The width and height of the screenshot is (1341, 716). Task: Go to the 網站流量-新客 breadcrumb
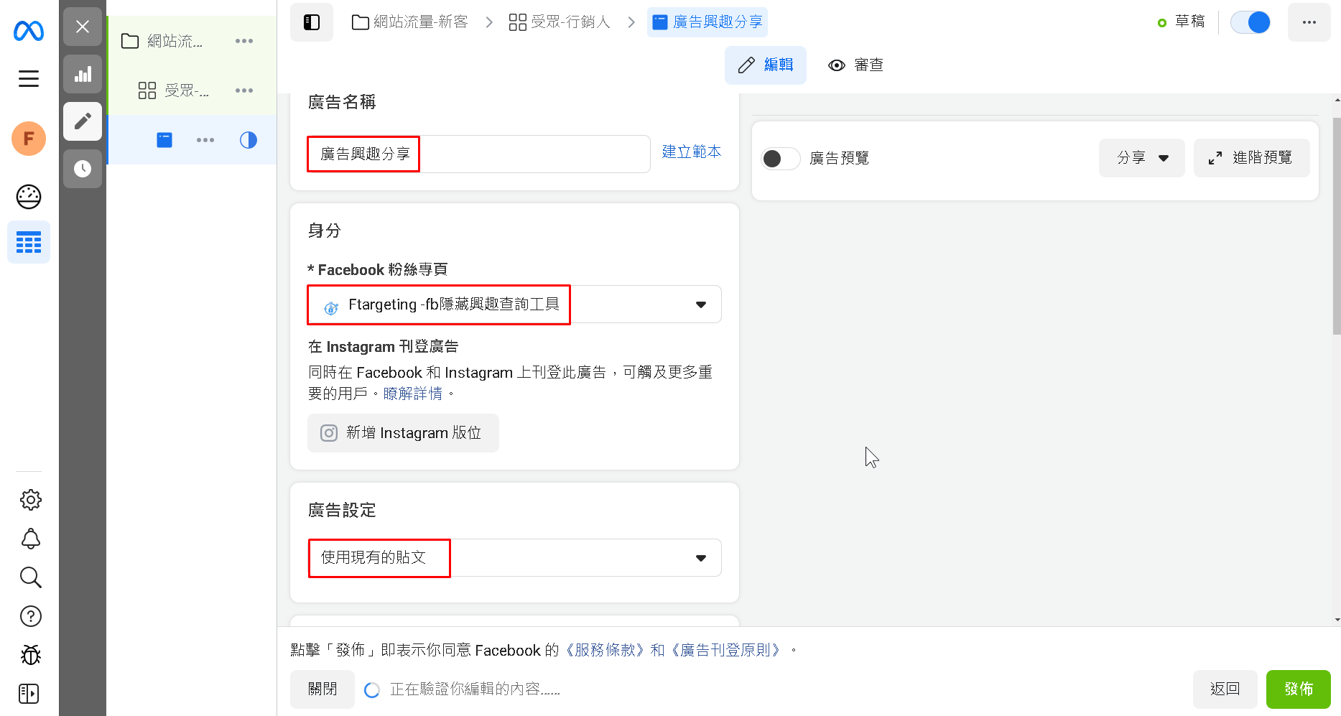tap(409, 22)
